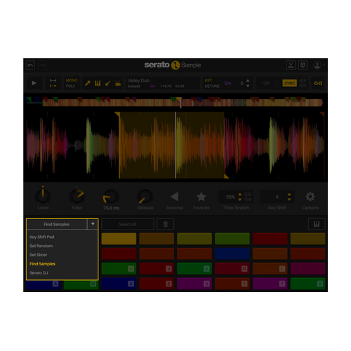Select the vocal microphone stem icon
351x351 pixels.
click(88, 83)
